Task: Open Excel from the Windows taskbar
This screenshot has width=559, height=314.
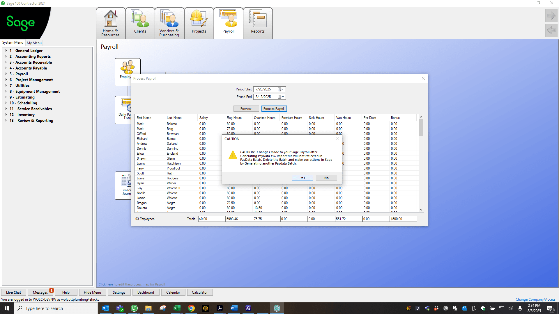Action: 177,308
